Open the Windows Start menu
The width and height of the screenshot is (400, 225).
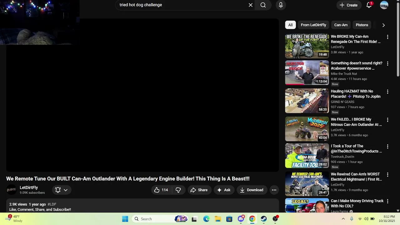coord(125,219)
